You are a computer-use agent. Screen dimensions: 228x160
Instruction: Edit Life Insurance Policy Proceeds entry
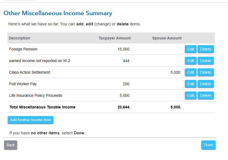tap(191, 95)
